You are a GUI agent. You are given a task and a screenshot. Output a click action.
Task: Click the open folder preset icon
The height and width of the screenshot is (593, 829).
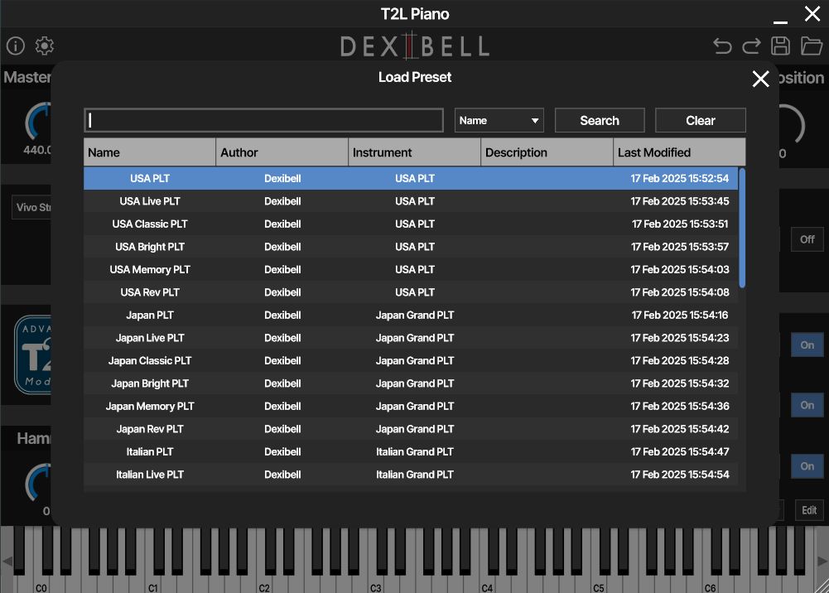(x=811, y=46)
